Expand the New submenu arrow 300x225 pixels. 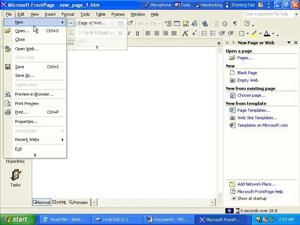click(62, 22)
